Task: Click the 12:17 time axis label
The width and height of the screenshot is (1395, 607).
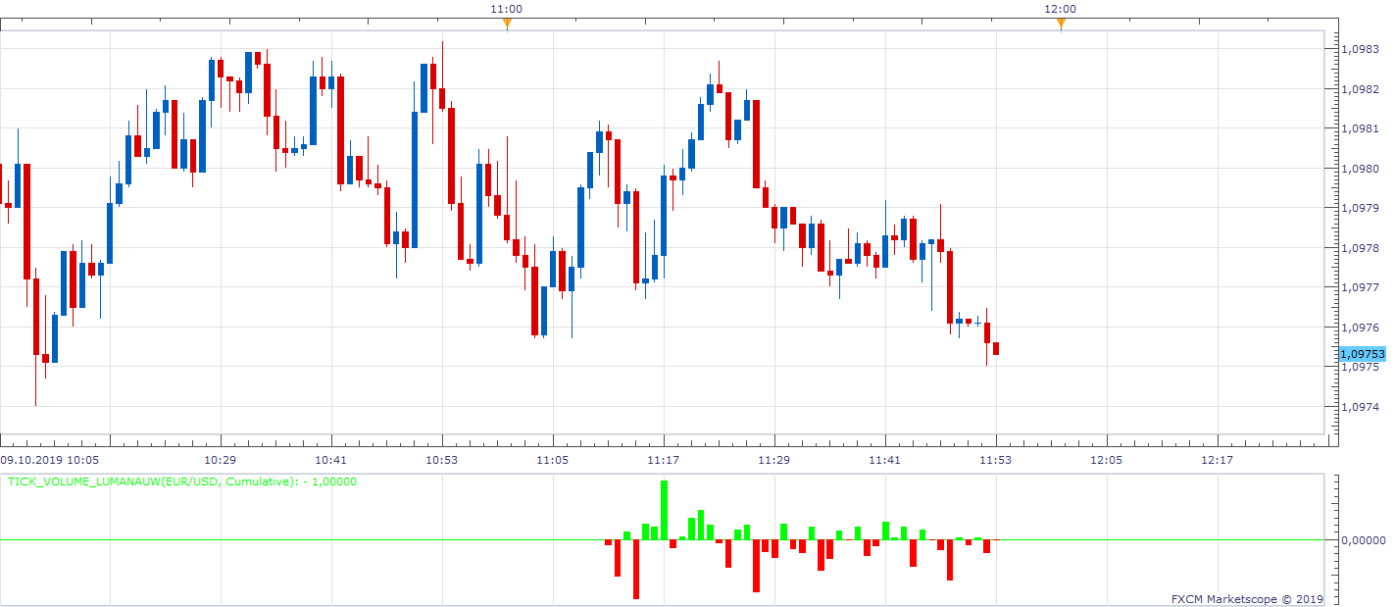Action: [x=1218, y=460]
